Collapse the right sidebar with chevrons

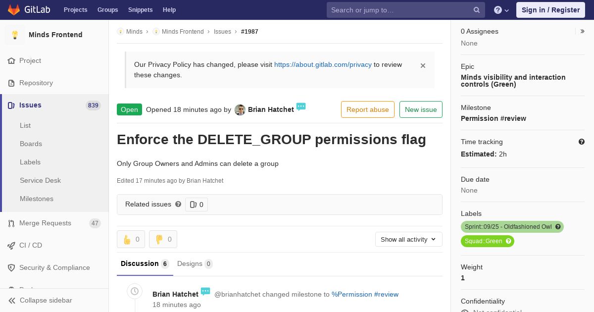tap(583, 31)
